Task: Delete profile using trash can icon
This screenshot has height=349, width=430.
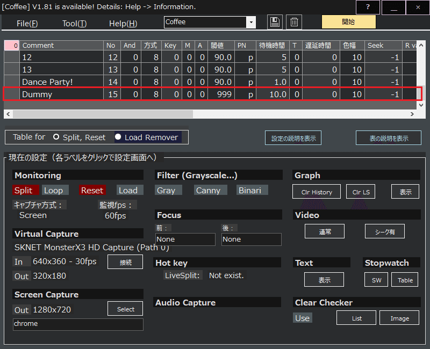Action: [x=294, y=22]
